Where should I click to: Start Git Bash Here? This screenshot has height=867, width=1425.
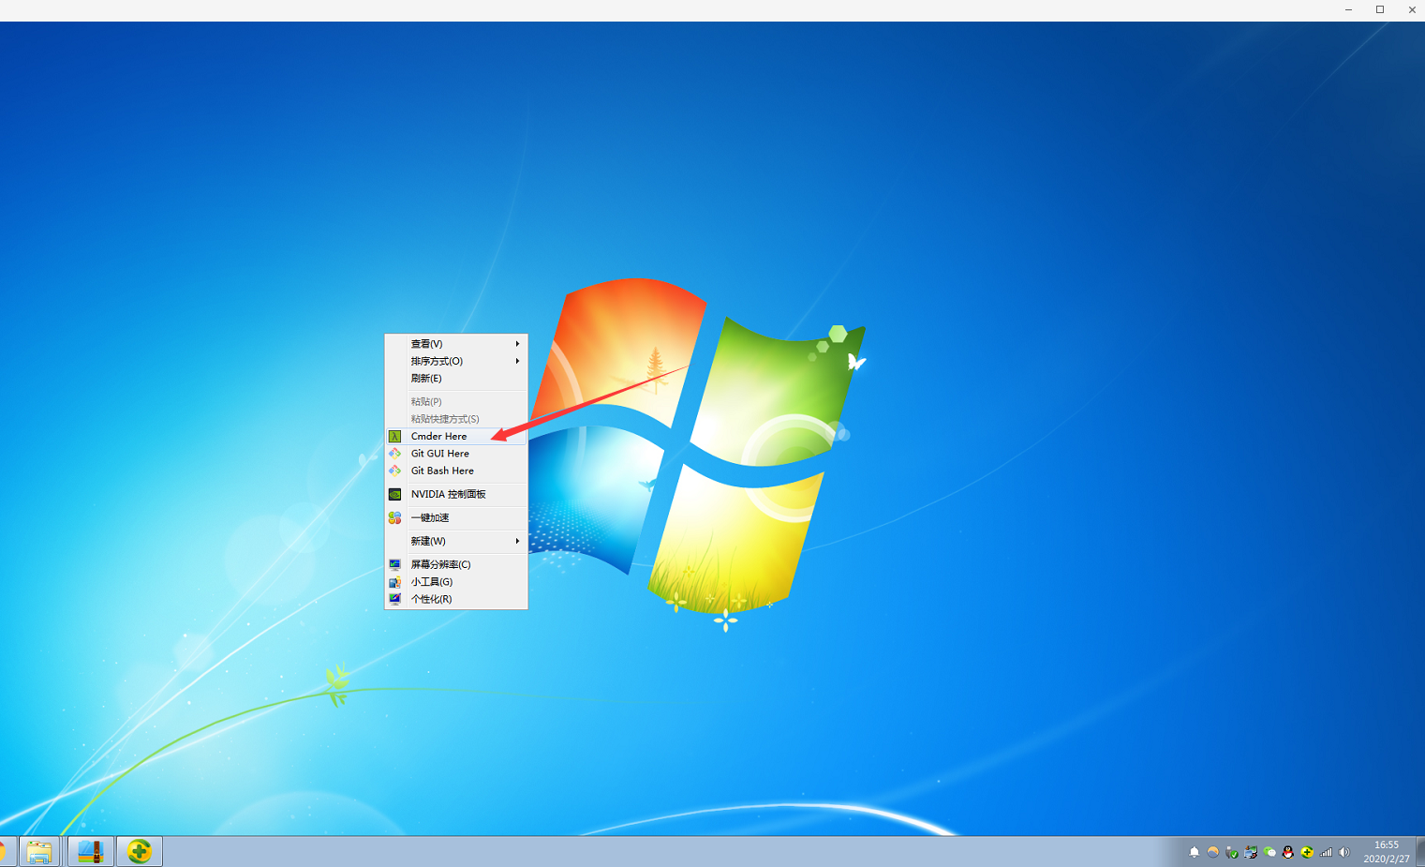point(456,471)
